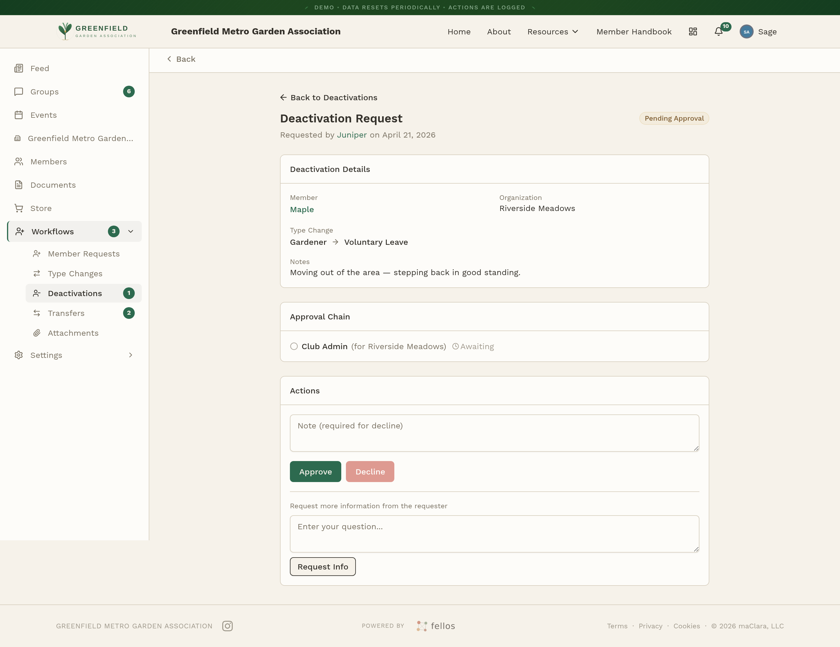Click the Groups count badge 6
The image size is (840, 647).
point(129,92)
